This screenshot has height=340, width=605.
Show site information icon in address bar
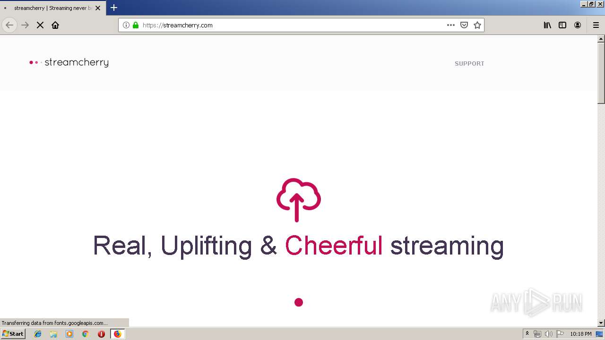pyautogui.click(x=126, y=25)
